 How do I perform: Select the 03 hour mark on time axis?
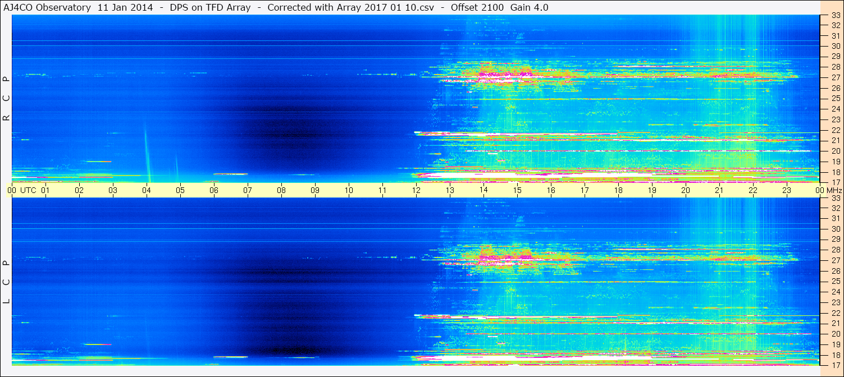click(x=113, y=190)
